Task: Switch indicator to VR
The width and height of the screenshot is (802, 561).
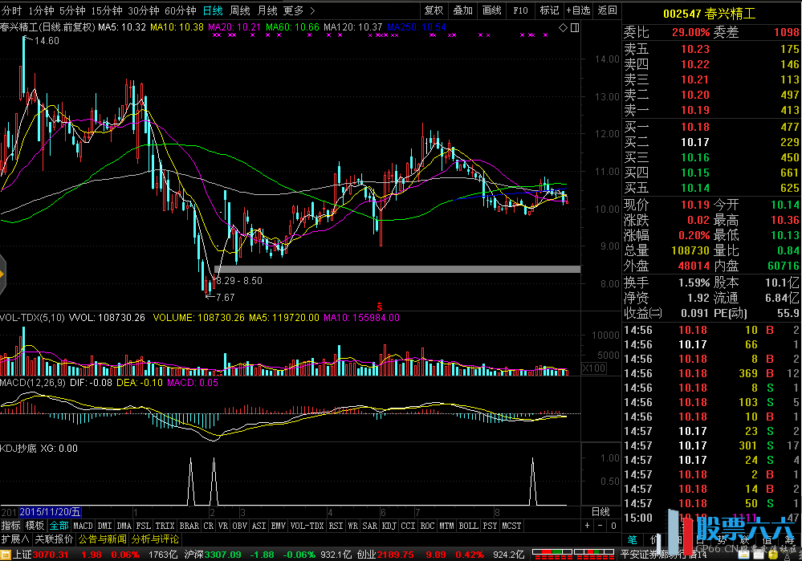Action: (x=223, y=526)
